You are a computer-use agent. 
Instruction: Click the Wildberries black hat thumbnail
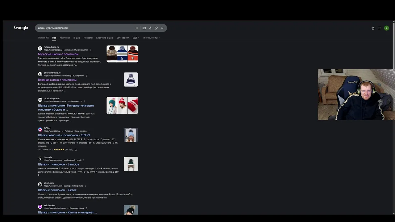131,210
